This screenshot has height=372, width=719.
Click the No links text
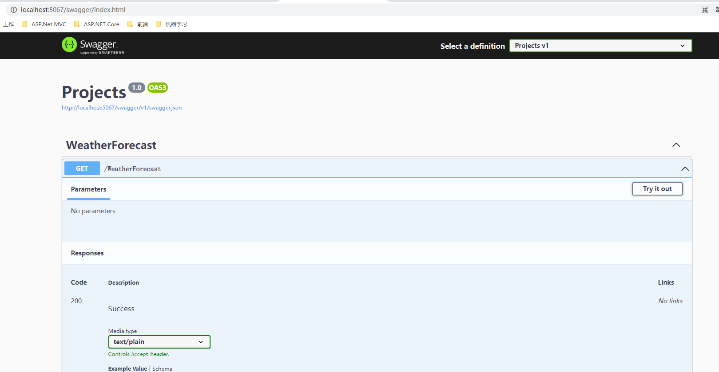(x=671, y=301)
